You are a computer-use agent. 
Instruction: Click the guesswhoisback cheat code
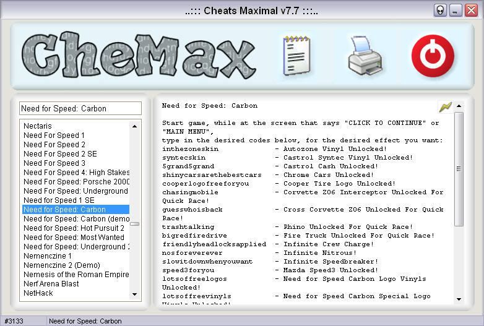click(x=192, y=210)
